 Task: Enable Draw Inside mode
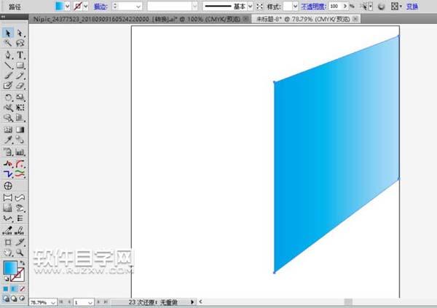click(x=22, y=299)
